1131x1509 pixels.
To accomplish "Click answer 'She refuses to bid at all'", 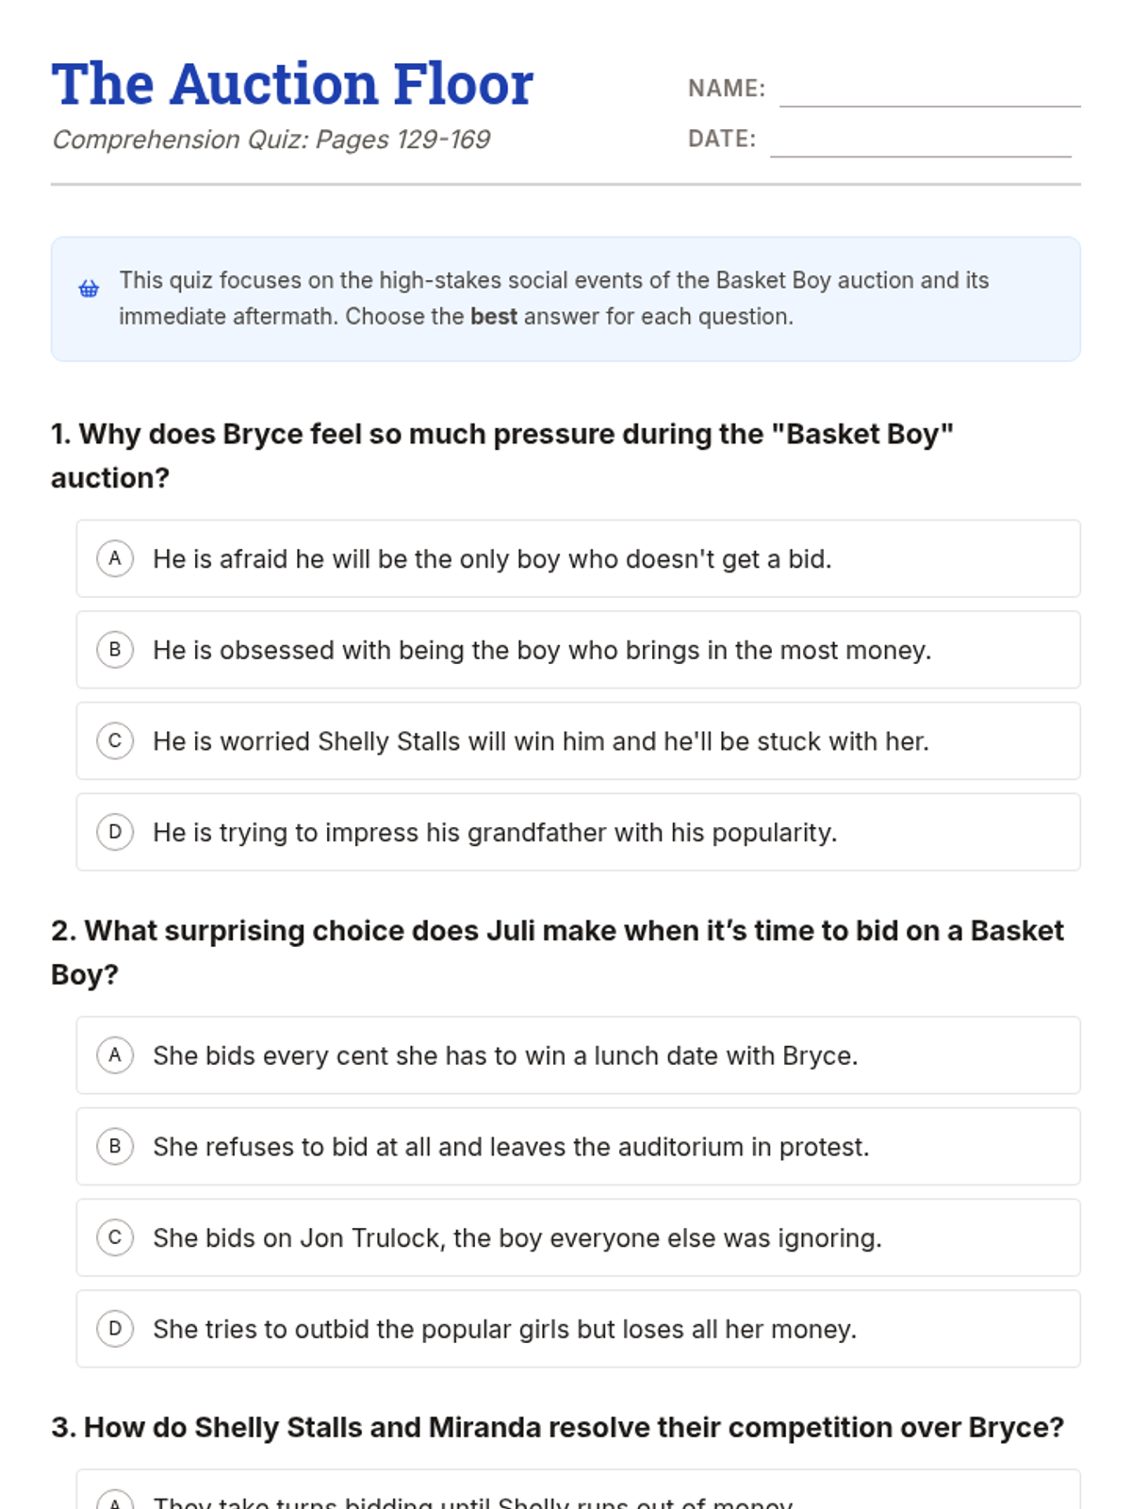I will point(578,1147).
